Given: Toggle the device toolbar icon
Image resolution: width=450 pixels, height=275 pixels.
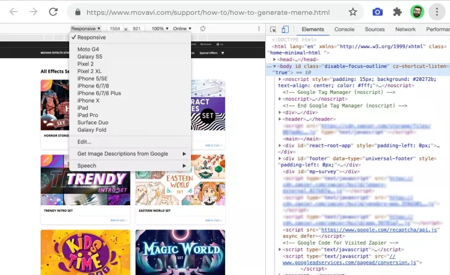Looking at the screenshot, I should pos(285,29).
